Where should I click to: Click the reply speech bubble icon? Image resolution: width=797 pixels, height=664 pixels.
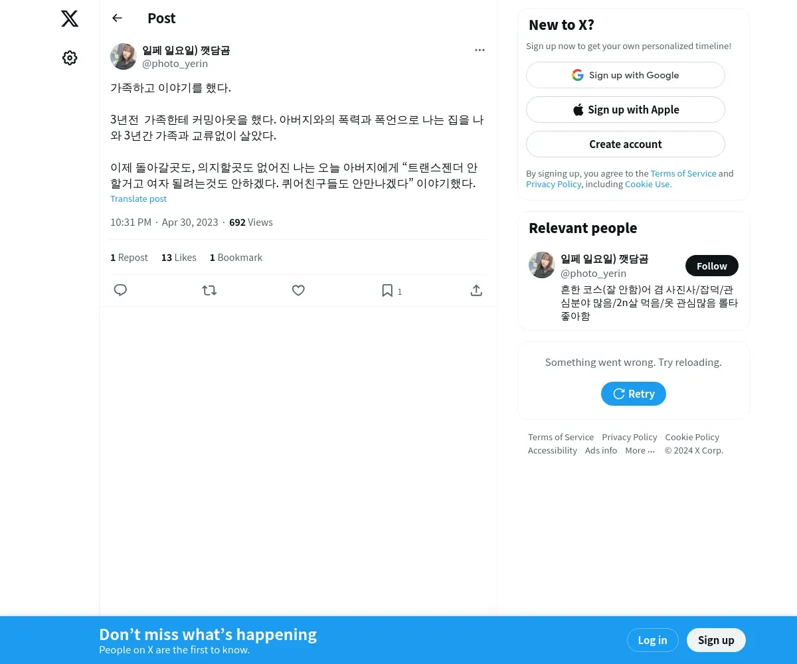pos(120,290)
